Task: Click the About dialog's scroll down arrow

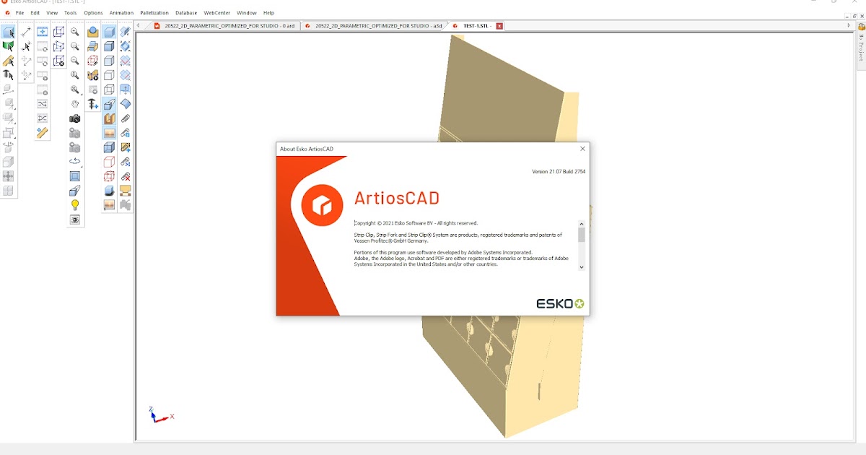Action: (582, 268)
